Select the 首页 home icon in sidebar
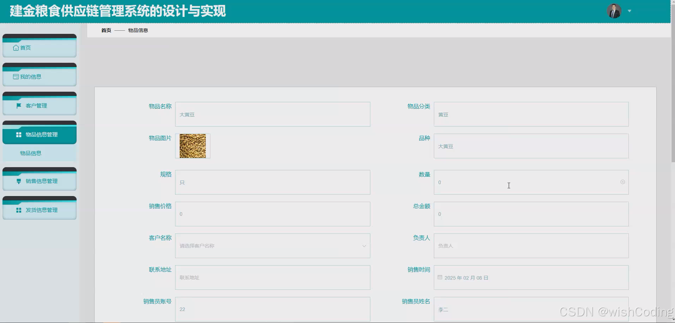Viewport: 675px width, 323px height. [x=16, y=48]
